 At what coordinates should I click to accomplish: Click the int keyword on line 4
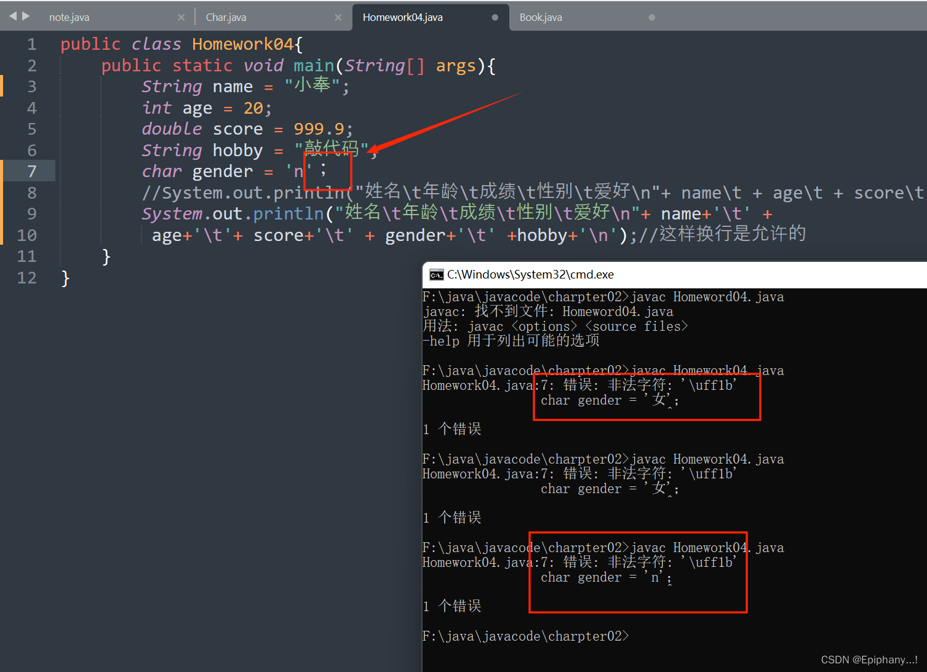(x=157, y=108)
